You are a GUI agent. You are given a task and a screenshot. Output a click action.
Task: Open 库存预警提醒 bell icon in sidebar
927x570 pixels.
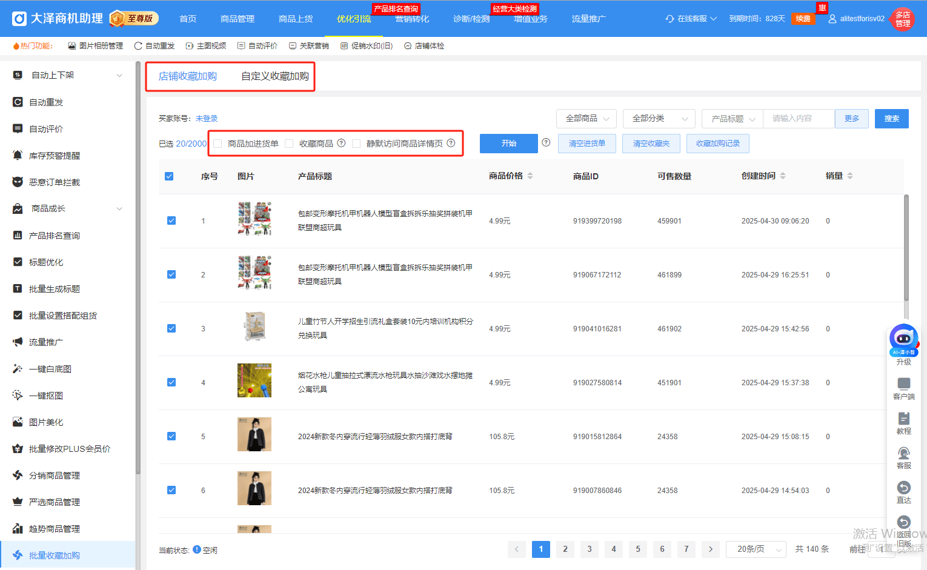coord(18,156)
